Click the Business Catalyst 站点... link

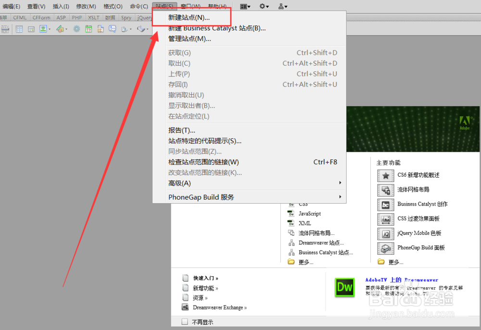(x=326, y=253)
